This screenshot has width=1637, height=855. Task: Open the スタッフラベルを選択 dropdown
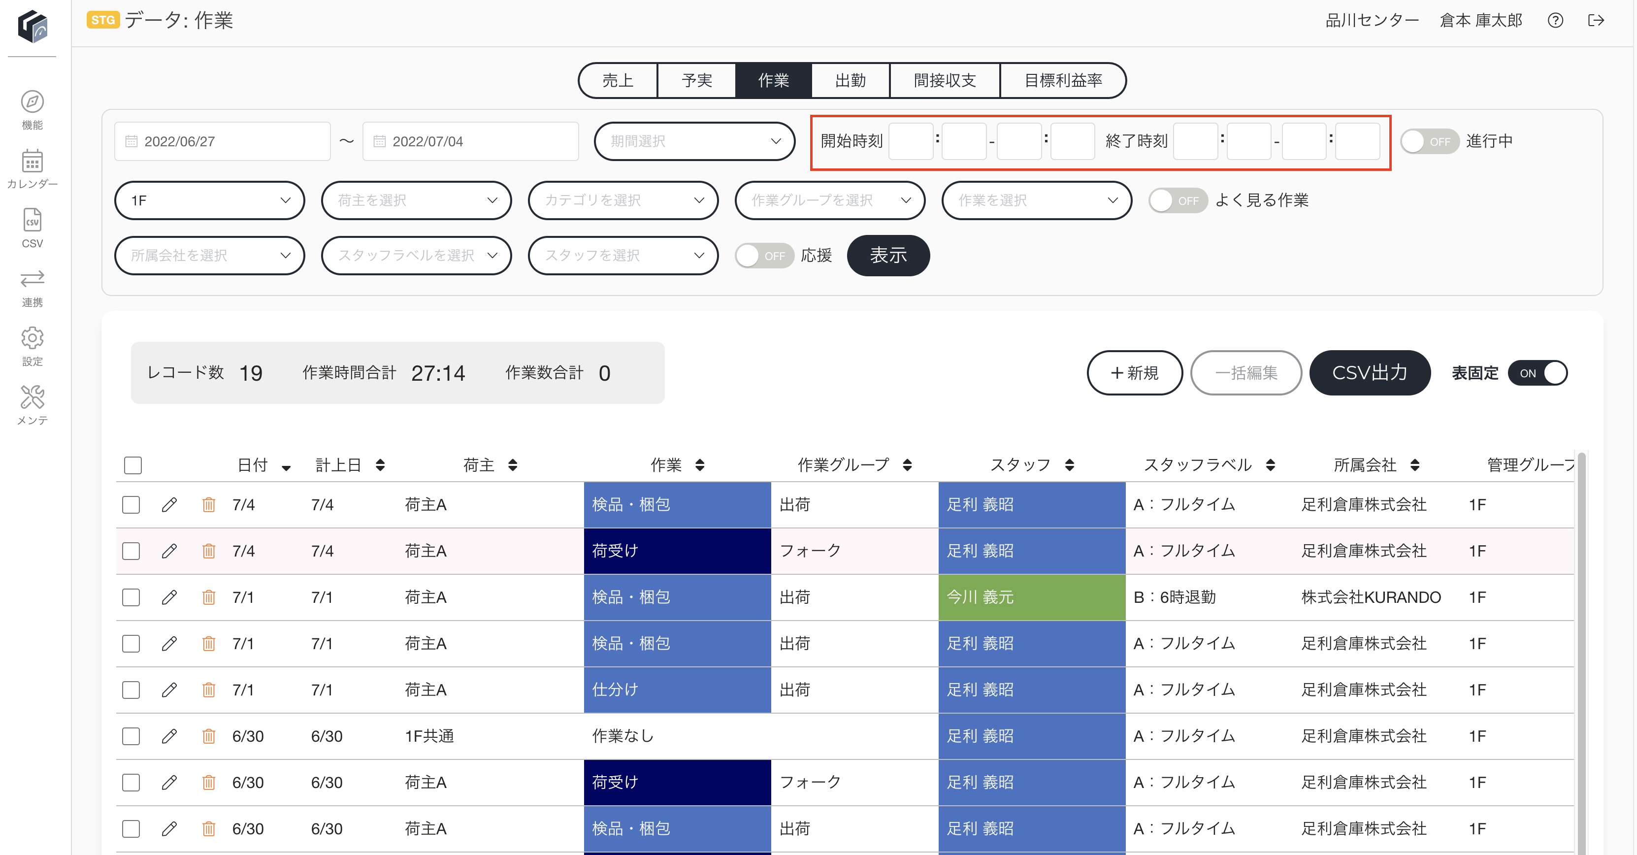[416, 256]
